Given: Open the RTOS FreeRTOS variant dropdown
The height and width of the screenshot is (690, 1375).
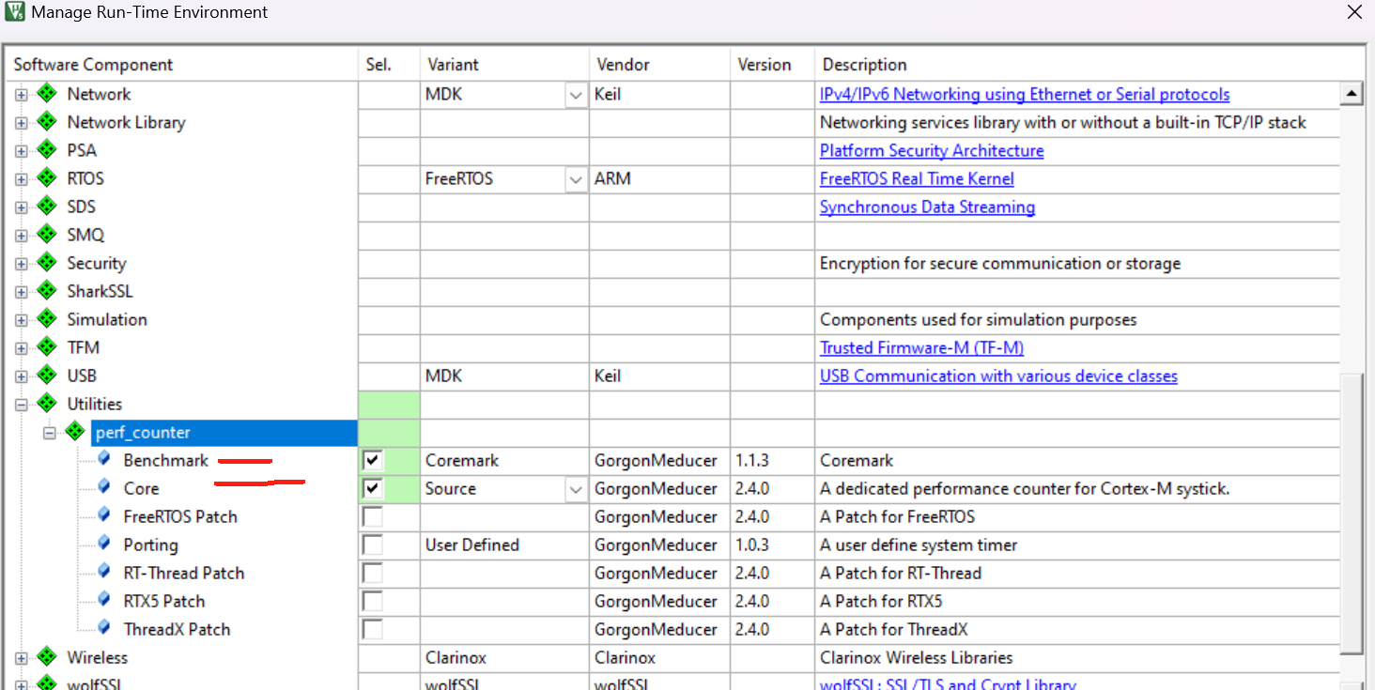Looking at the screenshot, I should (x=576, y=179).
